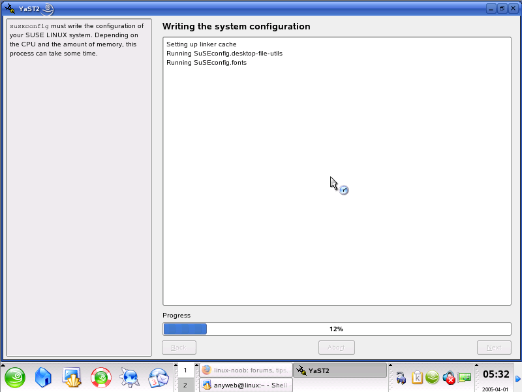Close the YaST2 window
522x392 pixels.
[514, 8]
